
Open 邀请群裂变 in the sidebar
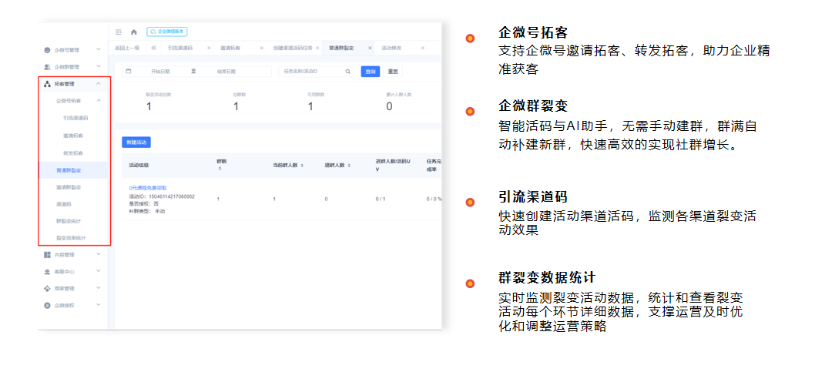pyautogui.click(x=69, y=187)
